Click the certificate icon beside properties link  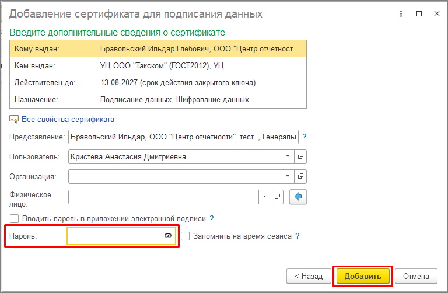(14, 119)
